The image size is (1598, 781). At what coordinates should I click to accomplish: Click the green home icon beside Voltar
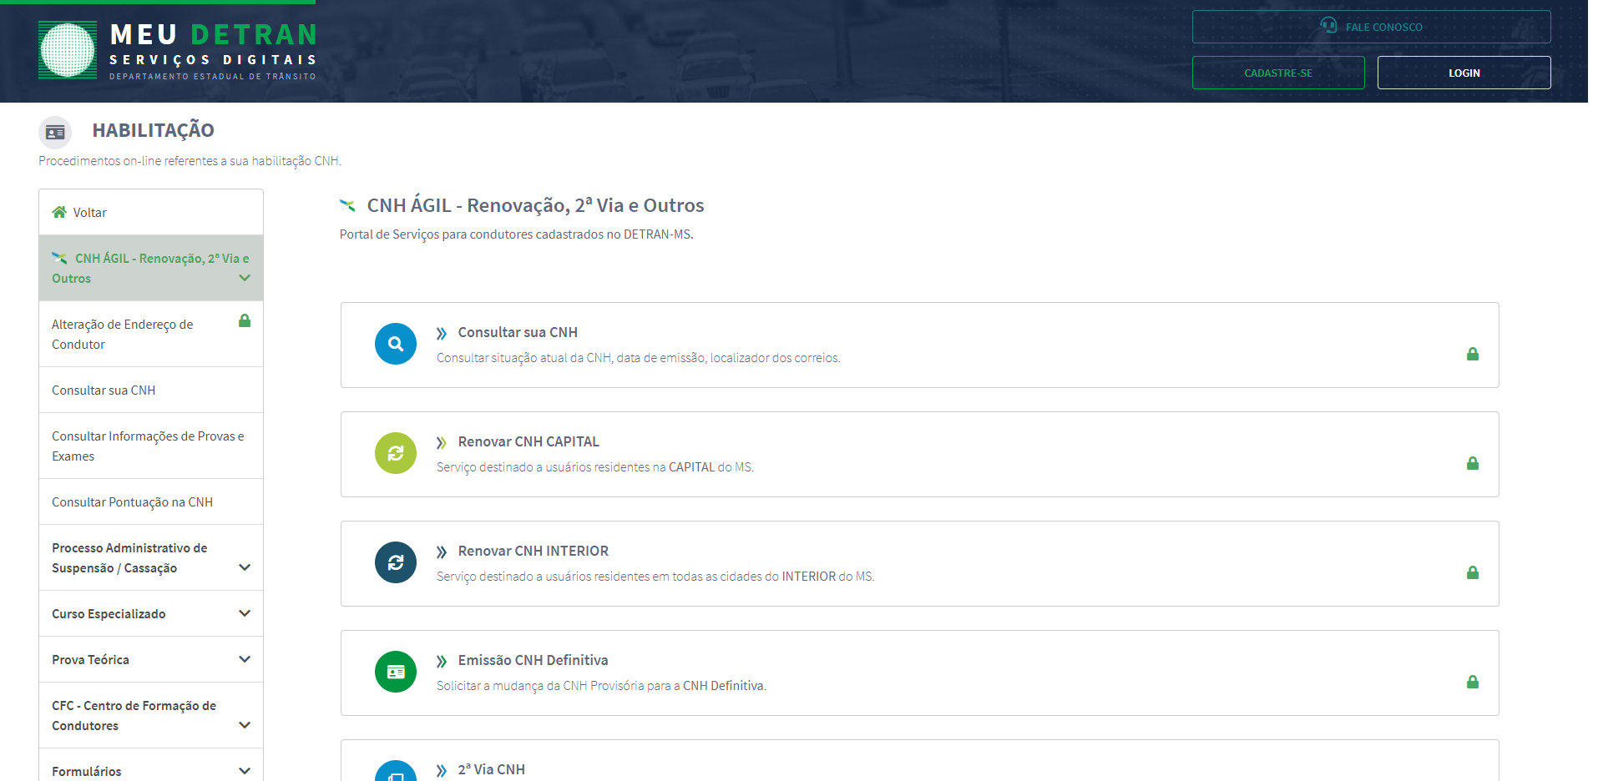59,212
